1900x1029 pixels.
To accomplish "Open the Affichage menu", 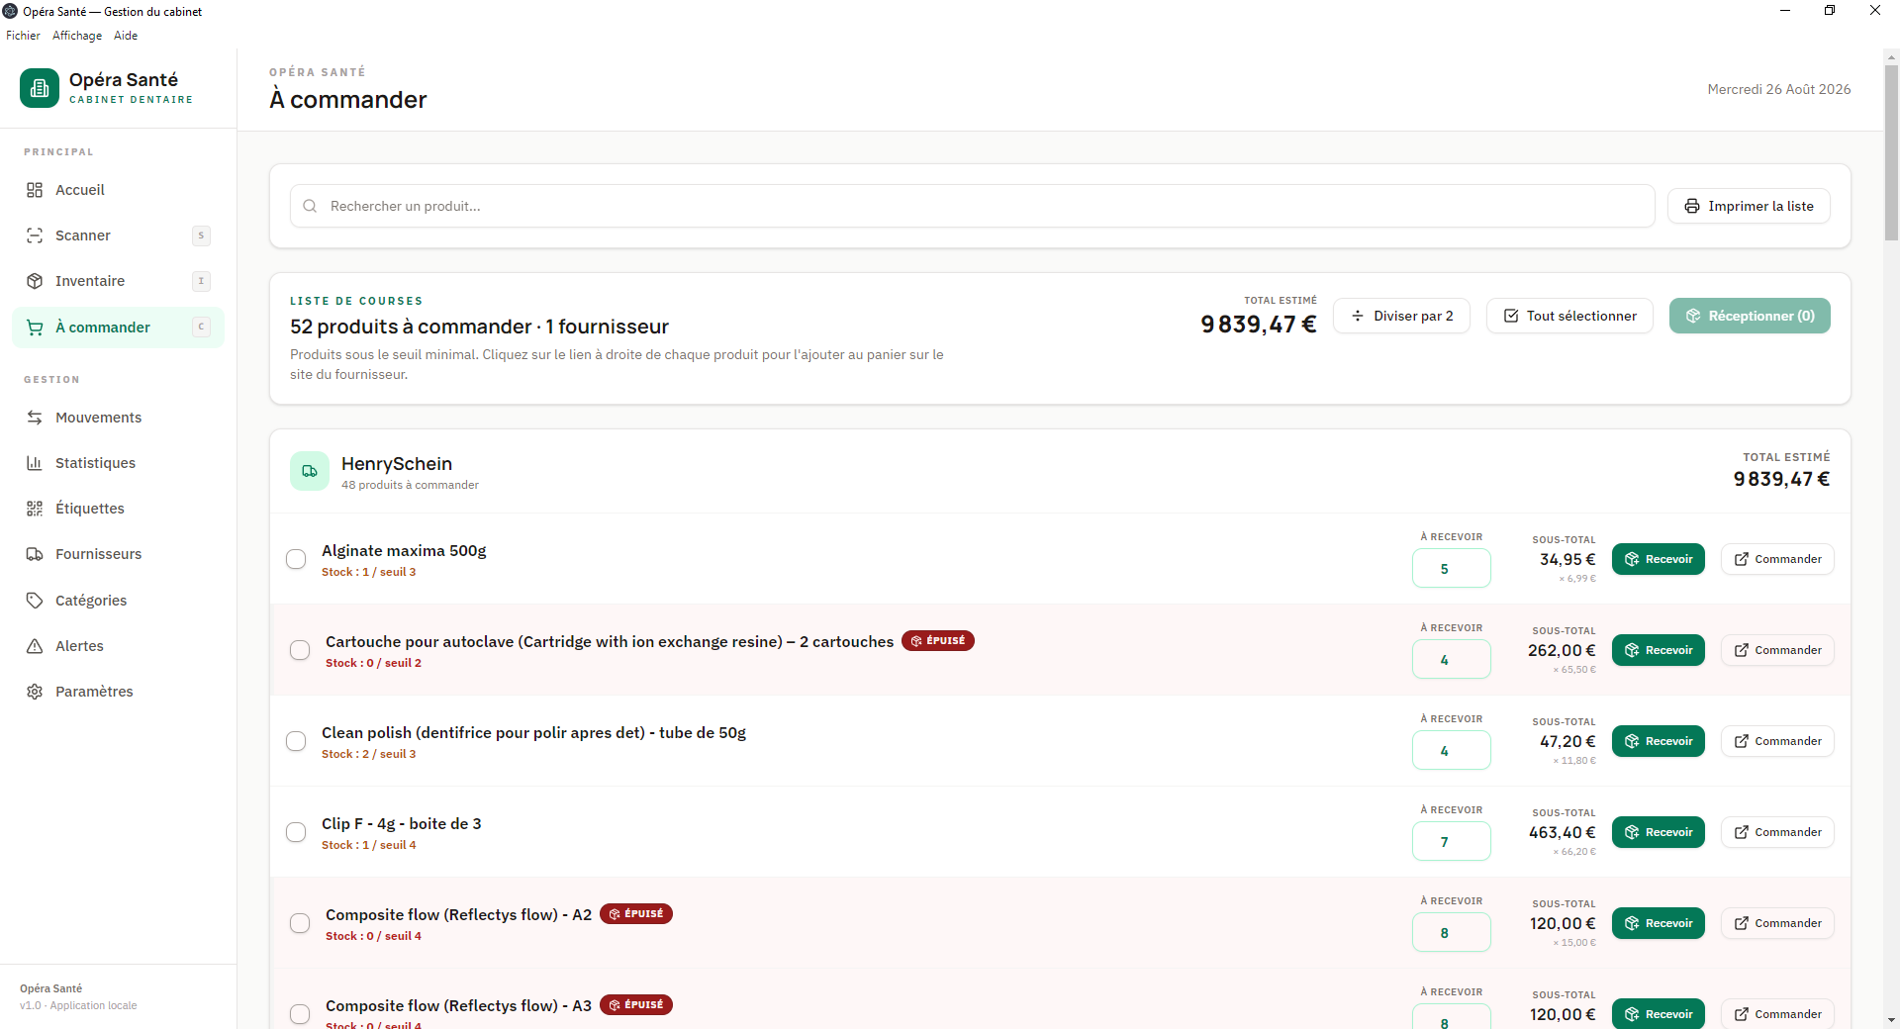I will pyautogui.click(x=77, y=36).
